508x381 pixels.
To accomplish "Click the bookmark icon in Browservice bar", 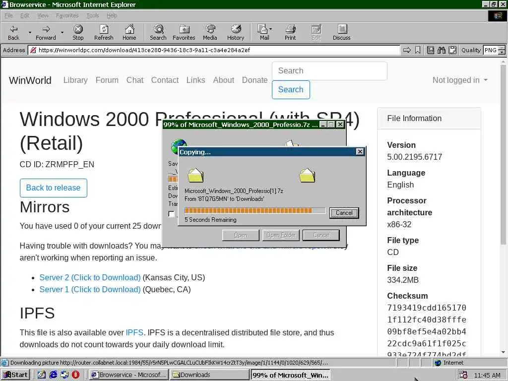I will tap(418, 50).
